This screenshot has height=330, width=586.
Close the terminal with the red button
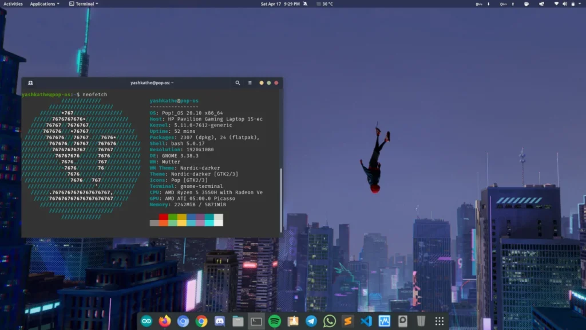click(x=276, y=82)
